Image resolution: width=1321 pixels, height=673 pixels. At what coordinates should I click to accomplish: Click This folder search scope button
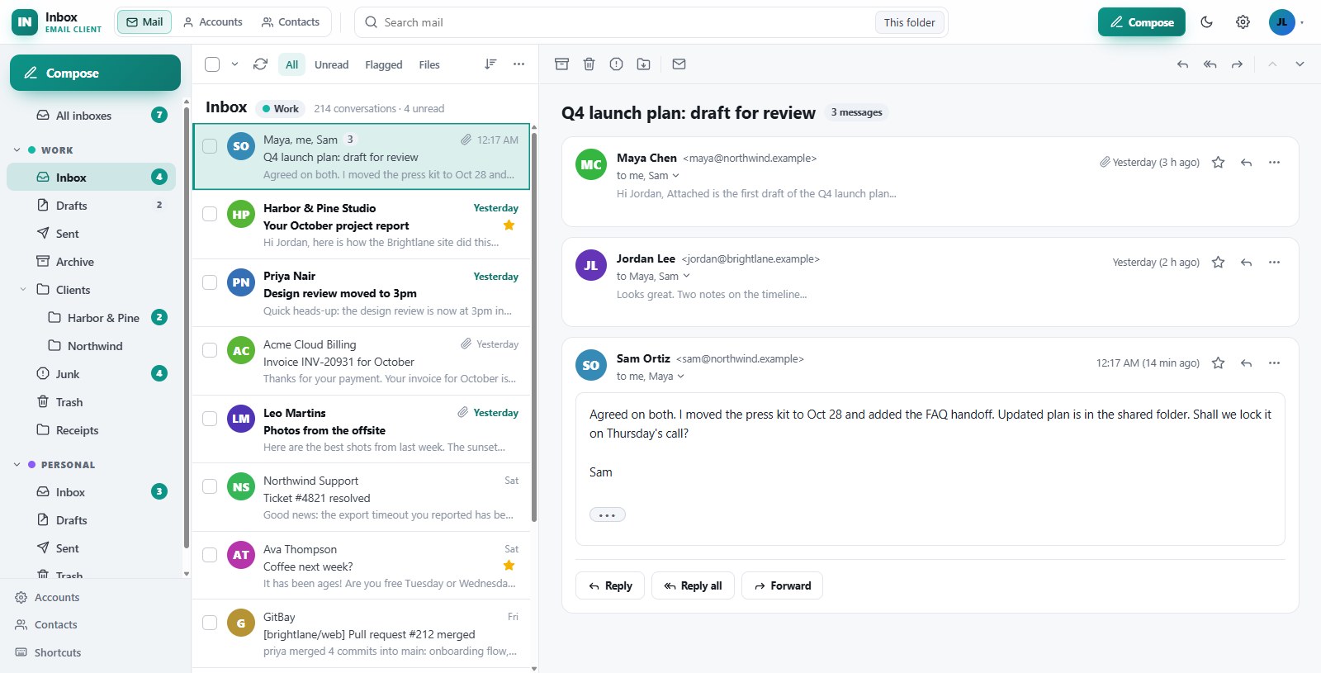point(909,22)
